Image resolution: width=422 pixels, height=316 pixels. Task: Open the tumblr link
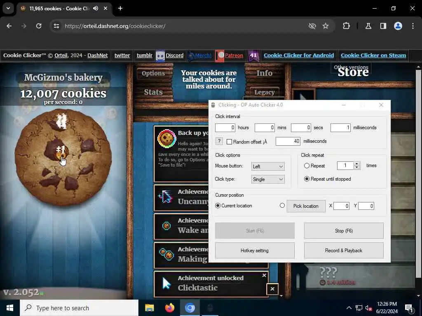pyautogui.click(x=144, y=56)
